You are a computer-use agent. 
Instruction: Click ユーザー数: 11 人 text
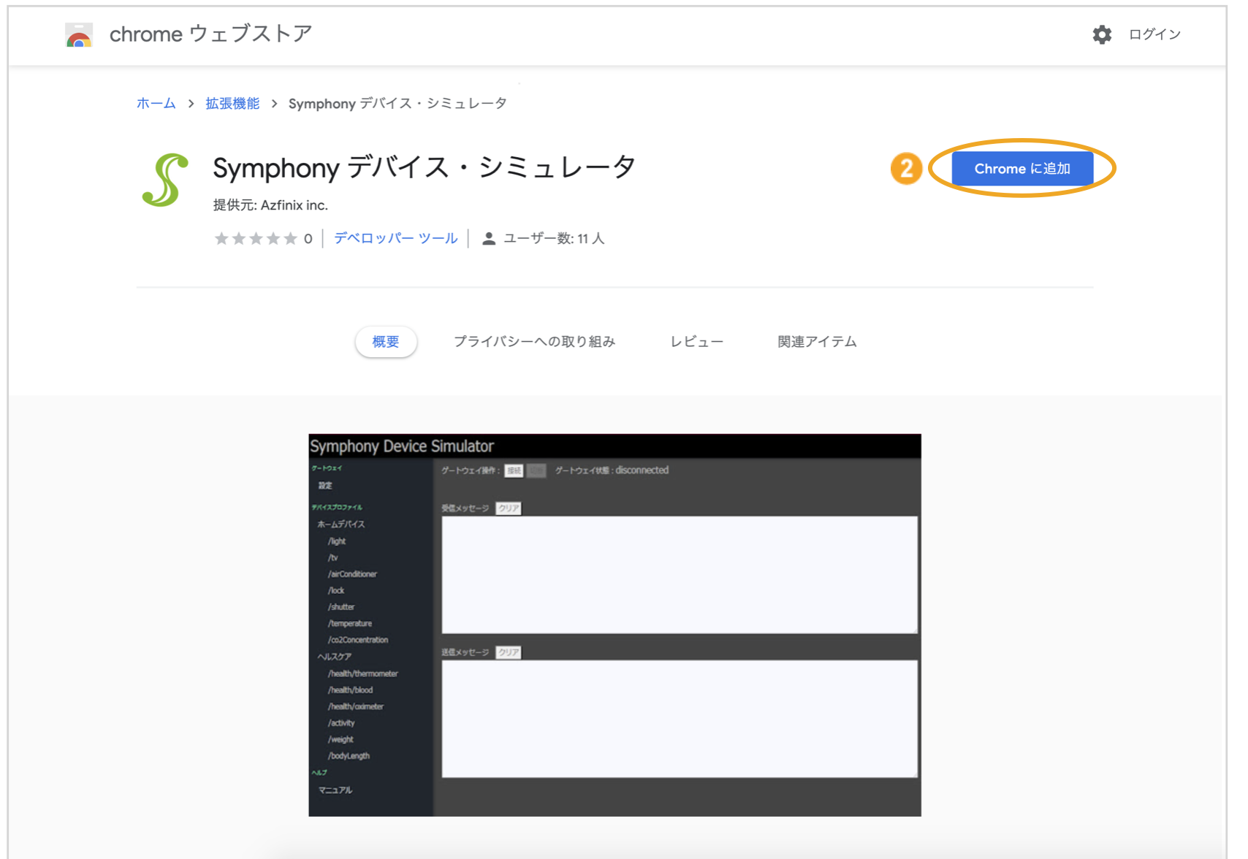[x=554, y=239]
